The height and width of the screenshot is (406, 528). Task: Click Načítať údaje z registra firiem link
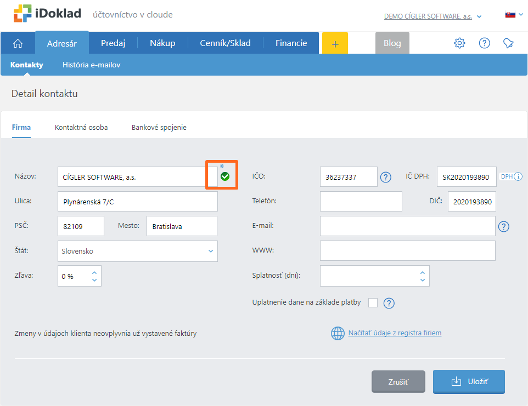click(394, 333)
